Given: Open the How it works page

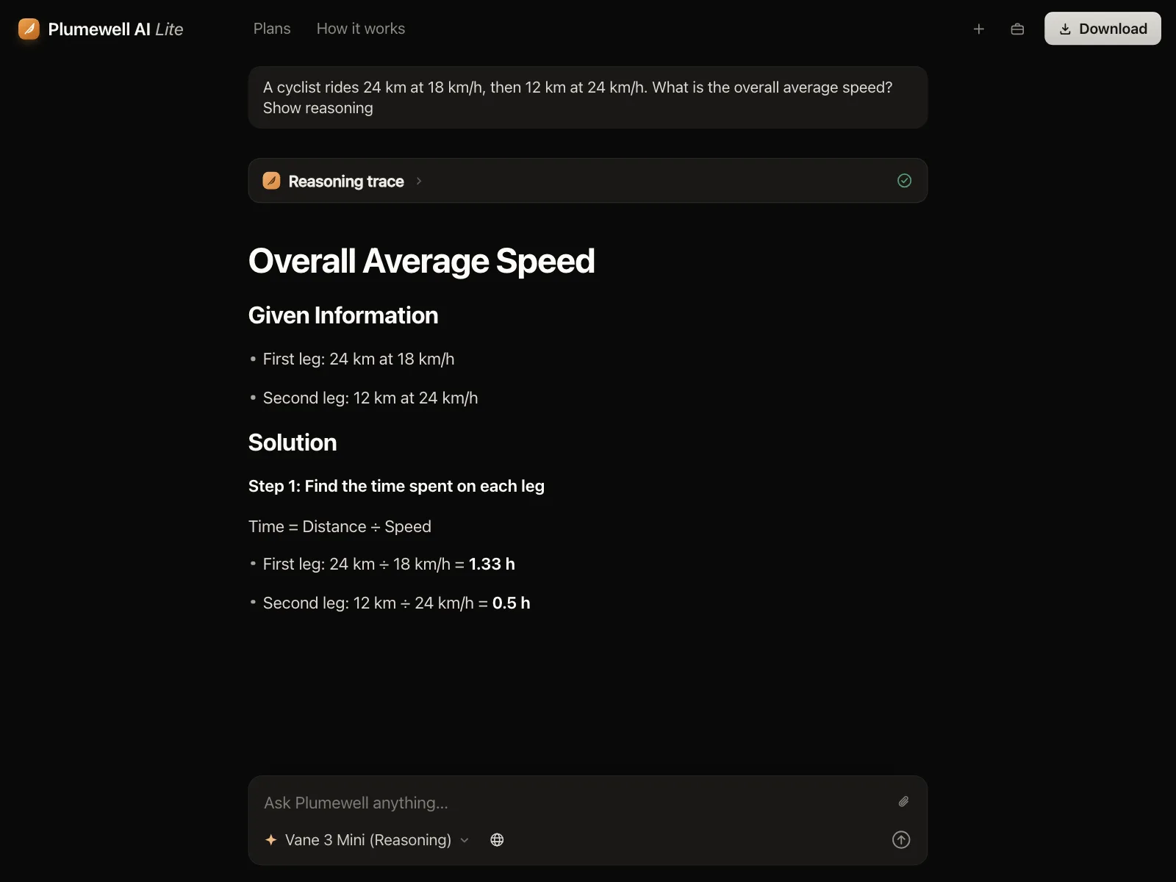Looking at the screenshot, I should click(361, 29).
